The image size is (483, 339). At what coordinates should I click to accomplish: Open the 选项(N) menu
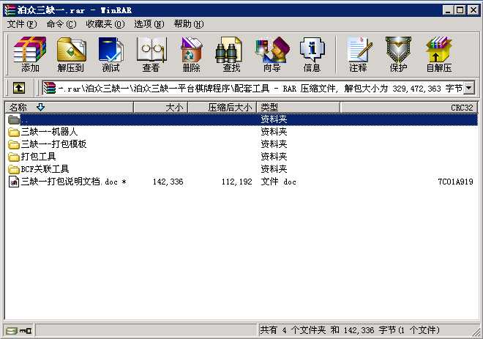tap(149, 24)
